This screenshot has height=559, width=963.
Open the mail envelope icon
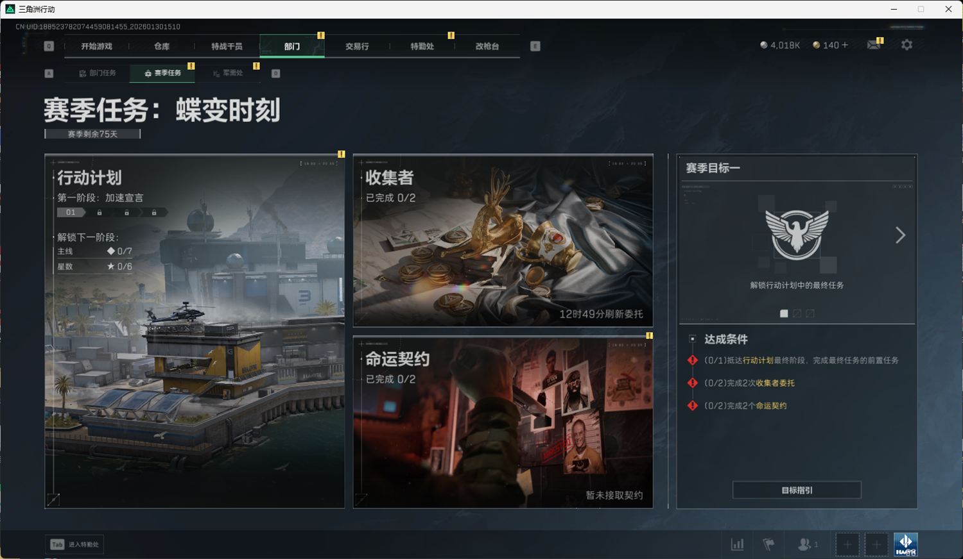[x=874, y=45]
